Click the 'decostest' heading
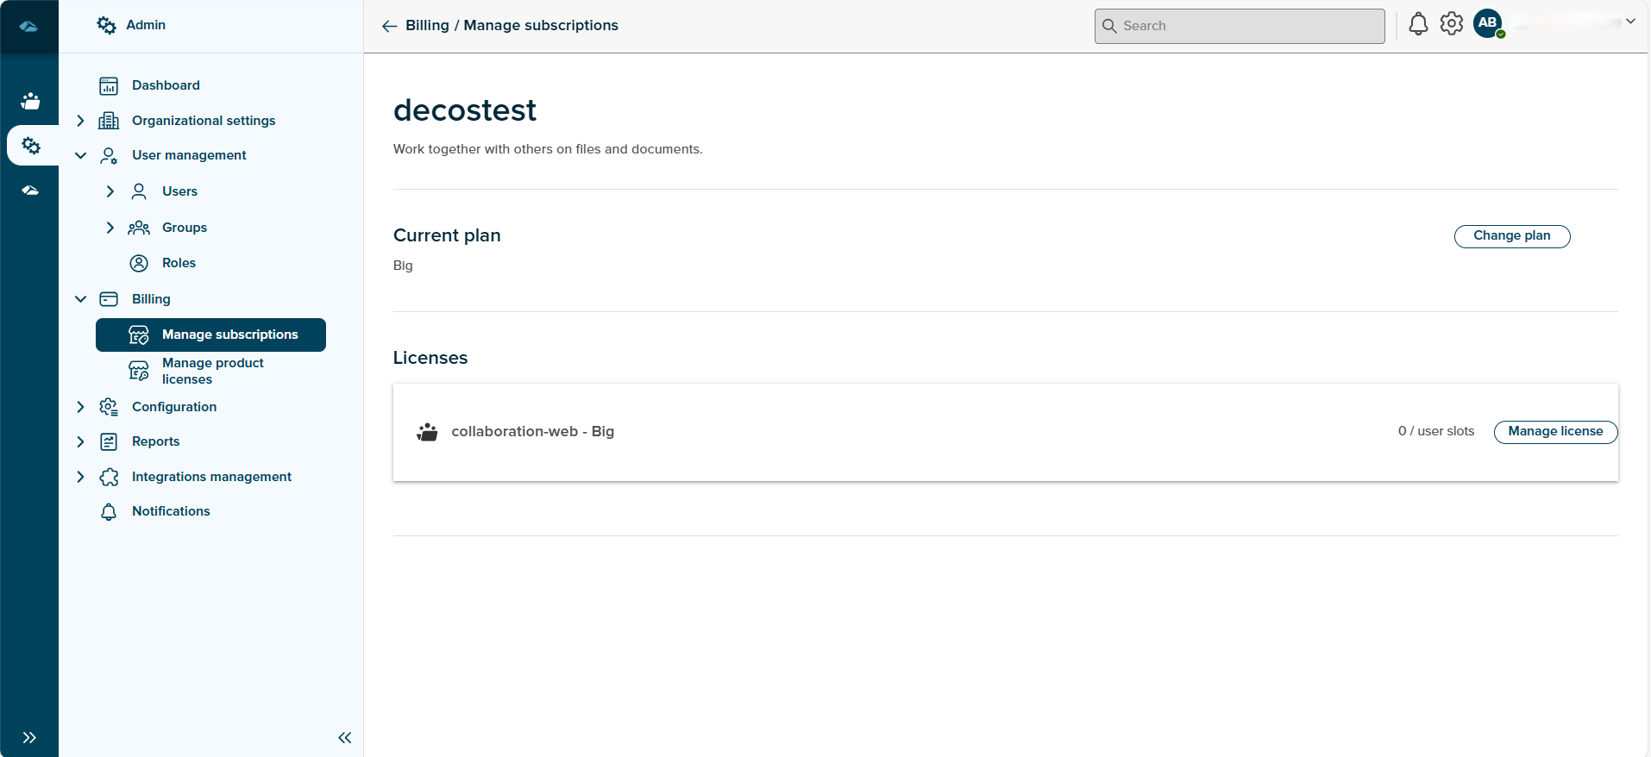This screenshot has height=757, width=1651. (465, 110)
